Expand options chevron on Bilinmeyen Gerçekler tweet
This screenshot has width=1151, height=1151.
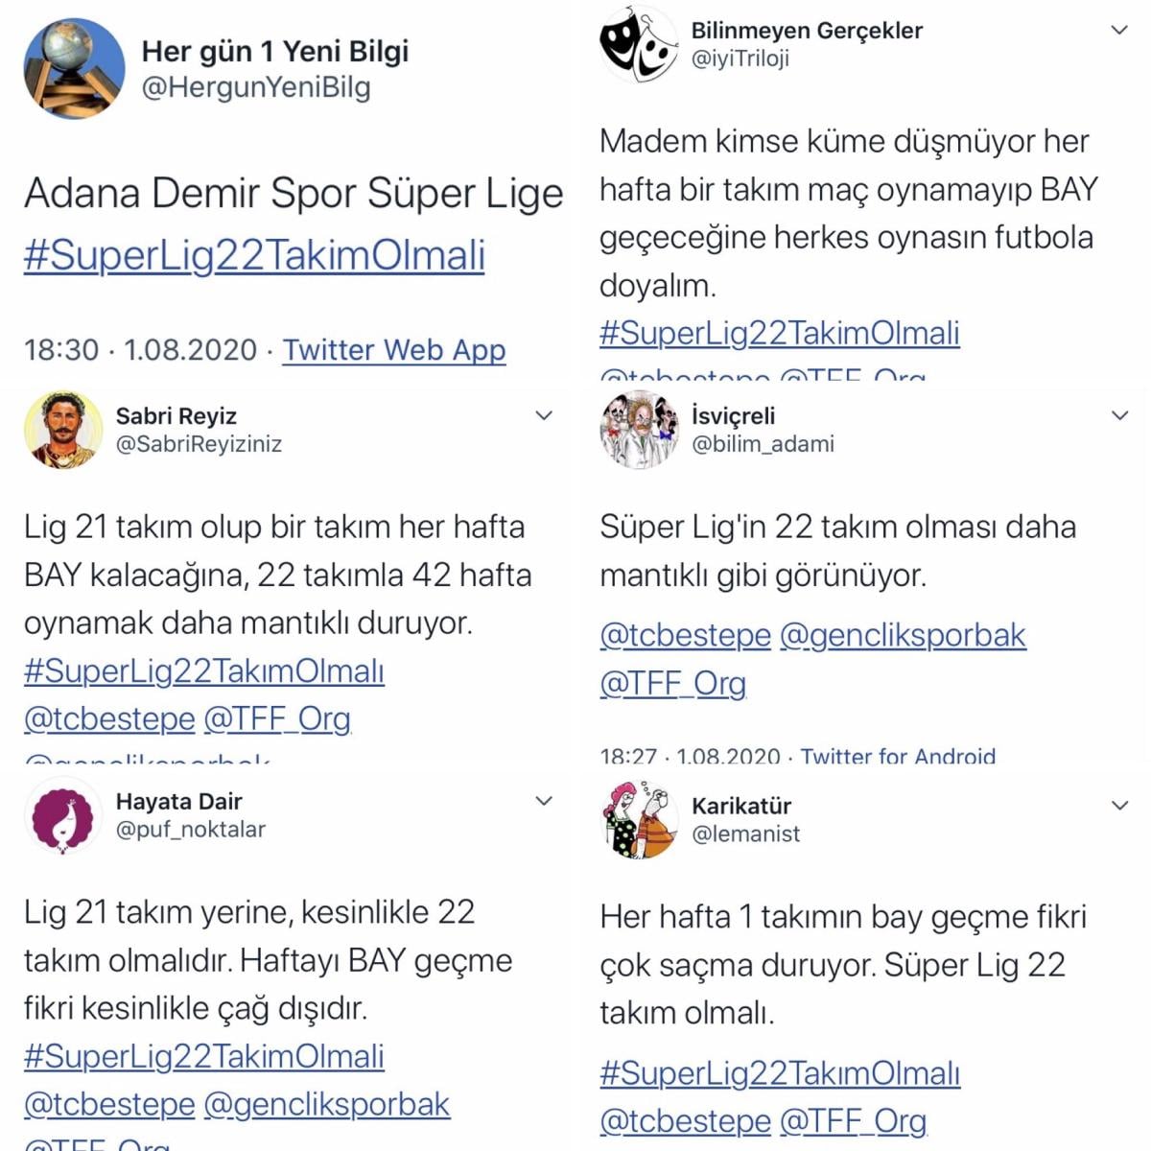point(1119,31)
